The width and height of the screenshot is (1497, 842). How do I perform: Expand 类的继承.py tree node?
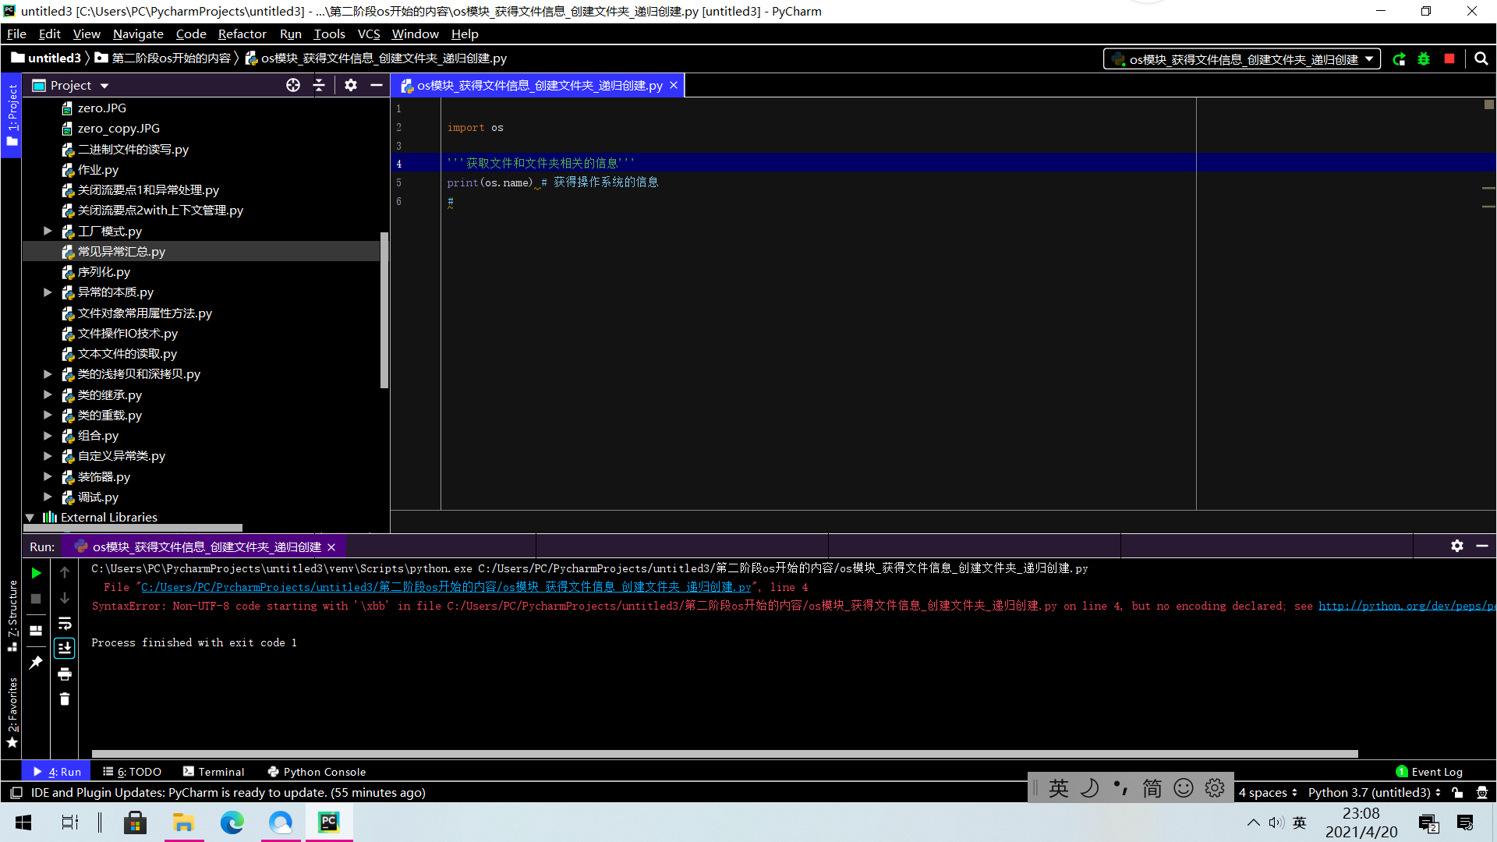coord(48,394)
